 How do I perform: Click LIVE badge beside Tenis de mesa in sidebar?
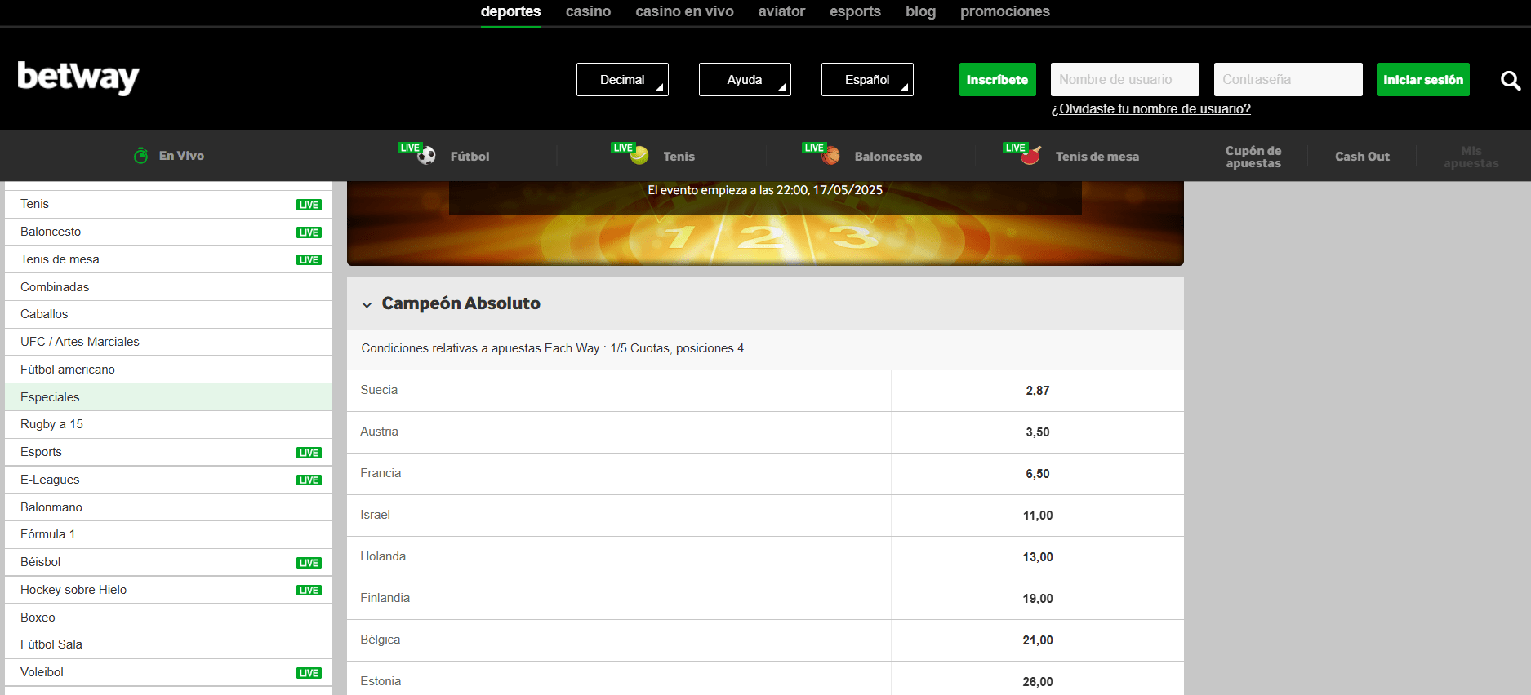(309, 260)
